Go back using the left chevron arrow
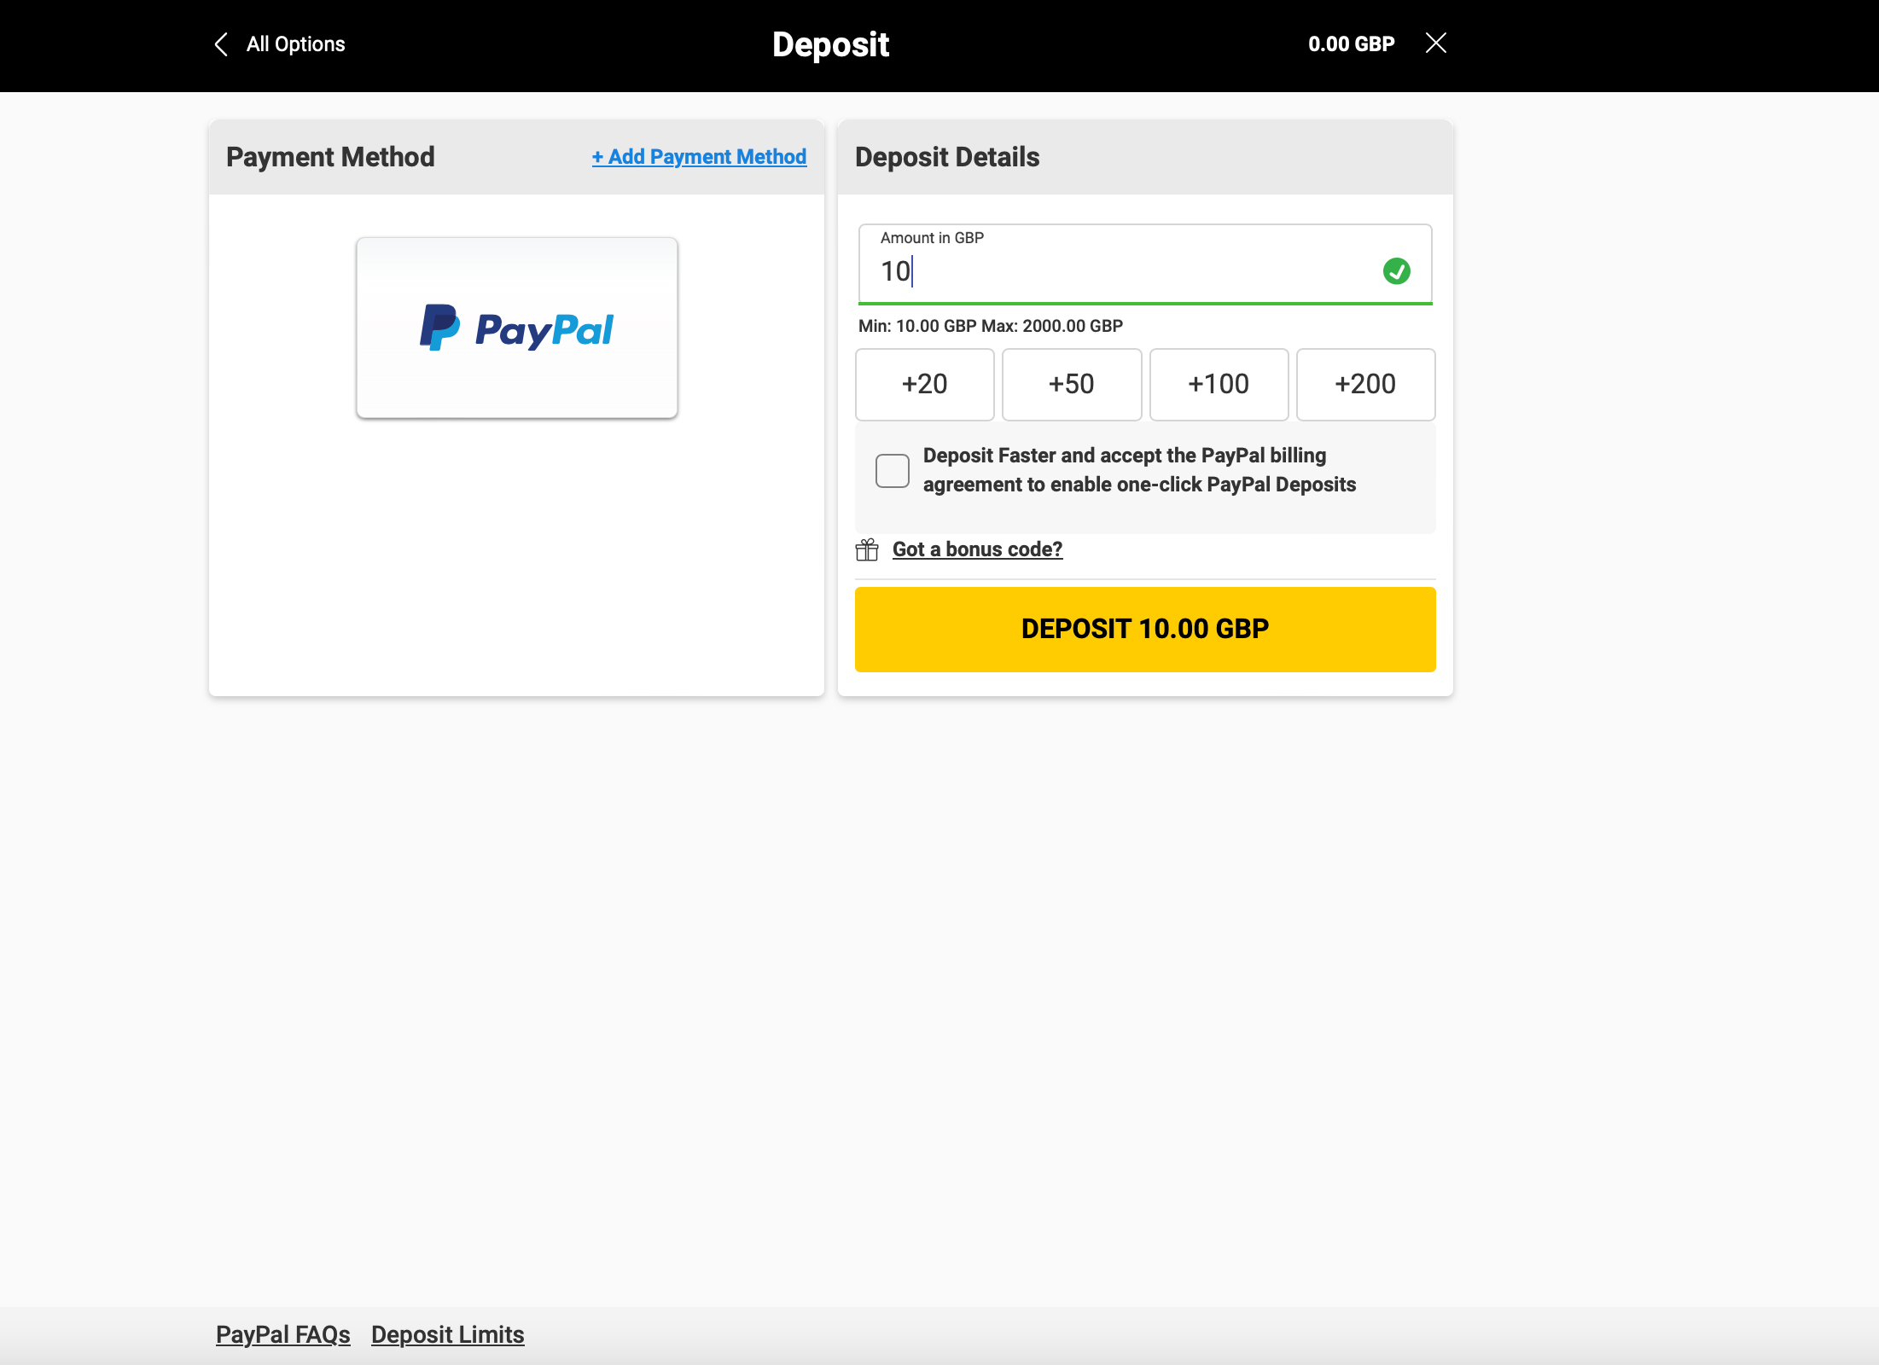Screen dimensions: 1879x1365 pos(221,44)
